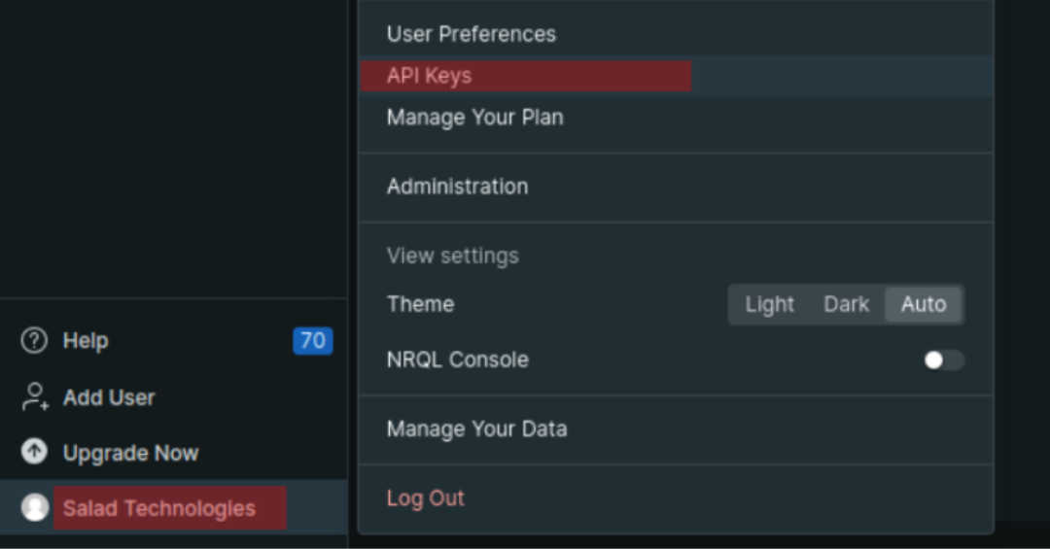Click the Salad Technologies avatar icon
The image size is (1050, 549).
(x=35, y=507)
